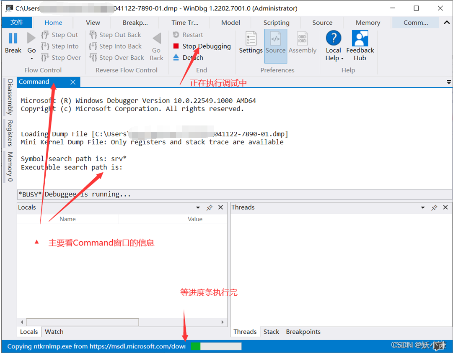Switch to the Breakpoints bottom tab
The width and height of the screenshot is (453, 353).
tap(303, 332)
